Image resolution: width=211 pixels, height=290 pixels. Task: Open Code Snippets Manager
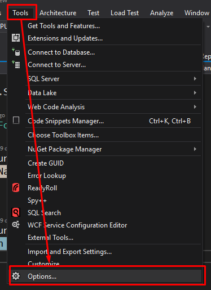pos(65,121)
